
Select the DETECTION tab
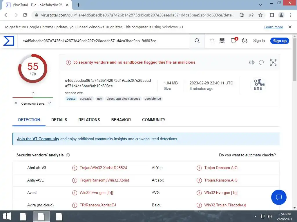click(29, 120)
